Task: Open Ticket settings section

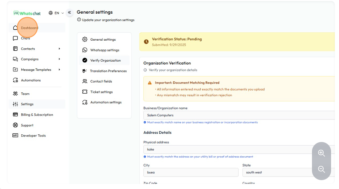Action: (x=101, y=92)
